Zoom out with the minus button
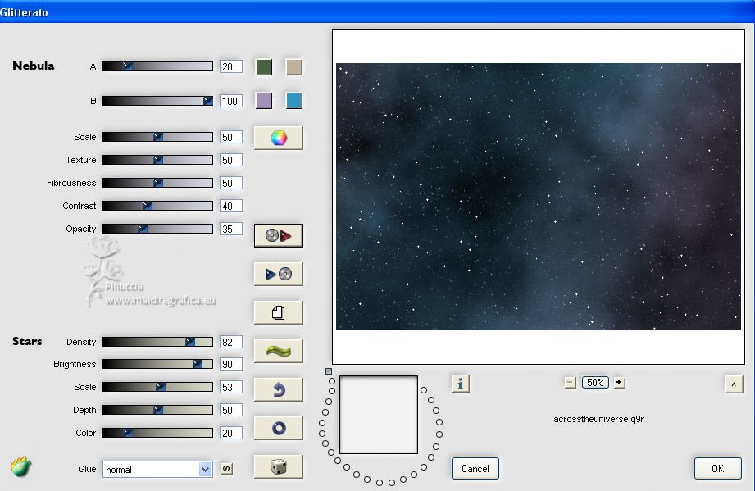The height and width of the screenshot is (491, 755). coord(570,383)
